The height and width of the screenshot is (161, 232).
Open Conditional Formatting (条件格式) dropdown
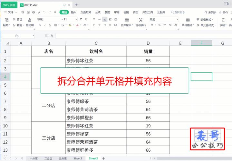click(188, 25)
